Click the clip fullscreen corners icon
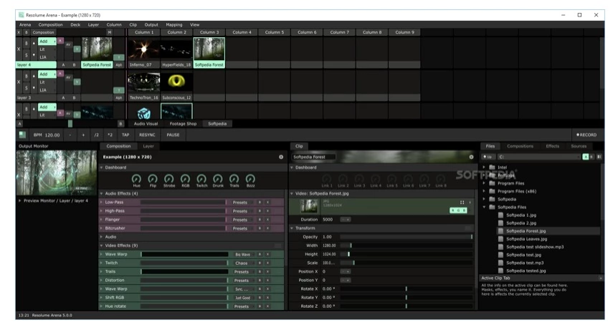 (x=462, y=203)
